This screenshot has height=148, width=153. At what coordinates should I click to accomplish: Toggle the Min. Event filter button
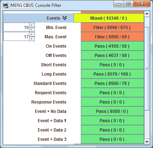click(112, 28)
